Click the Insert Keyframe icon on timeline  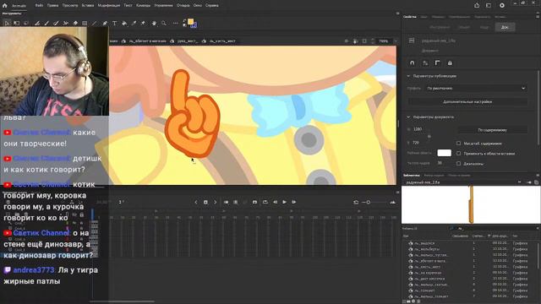[x=205, y=202]
